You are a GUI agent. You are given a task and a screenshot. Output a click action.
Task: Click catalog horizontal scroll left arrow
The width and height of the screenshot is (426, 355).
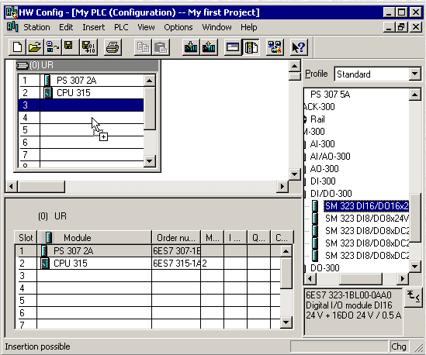point(310,279)
